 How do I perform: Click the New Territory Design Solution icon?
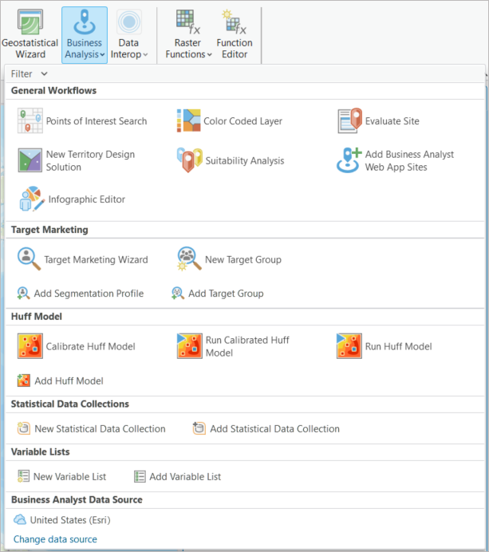click(x=30, y=160)
